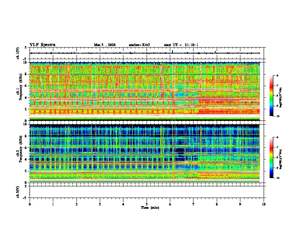This screenshot has width=297, height=229.
Task: Click the ch.1 spectrogram "4" kHz tick label
Action: coord(26,98)
